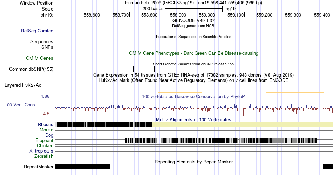Click the GTEx Gene Expression track title
This screenshot has height=175, width=333.
[x=193, y=75]
